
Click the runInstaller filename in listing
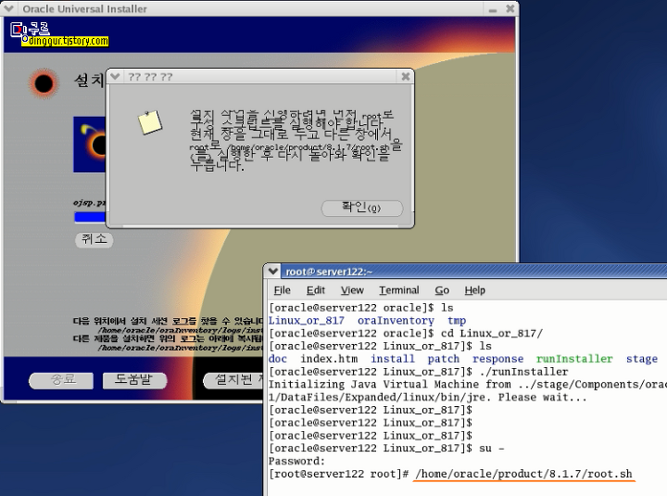click(574, 359)
